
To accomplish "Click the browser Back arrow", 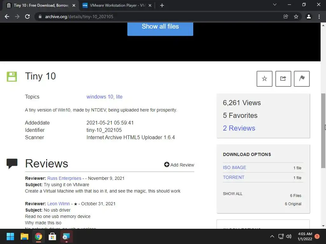I will pos(7,17).
